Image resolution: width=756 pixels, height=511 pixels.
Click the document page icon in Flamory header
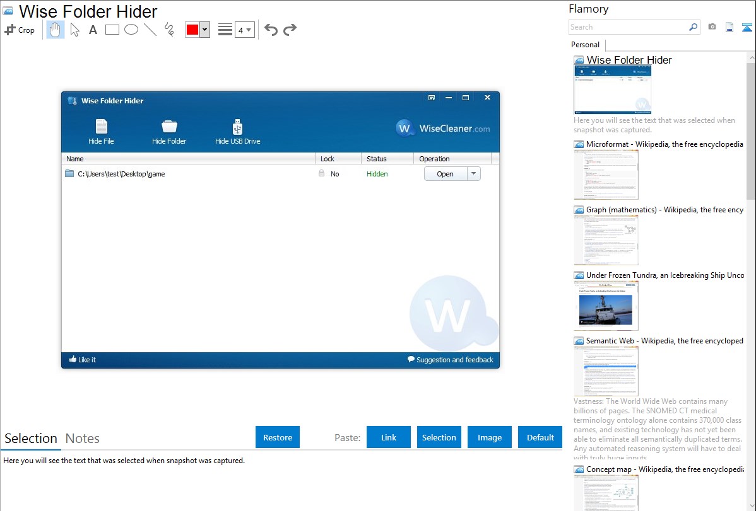729,28
